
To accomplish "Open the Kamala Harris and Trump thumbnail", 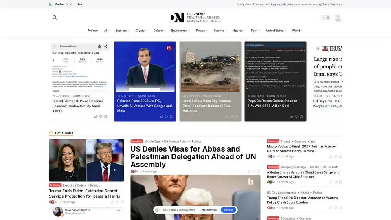I will [x=86, y=160].
